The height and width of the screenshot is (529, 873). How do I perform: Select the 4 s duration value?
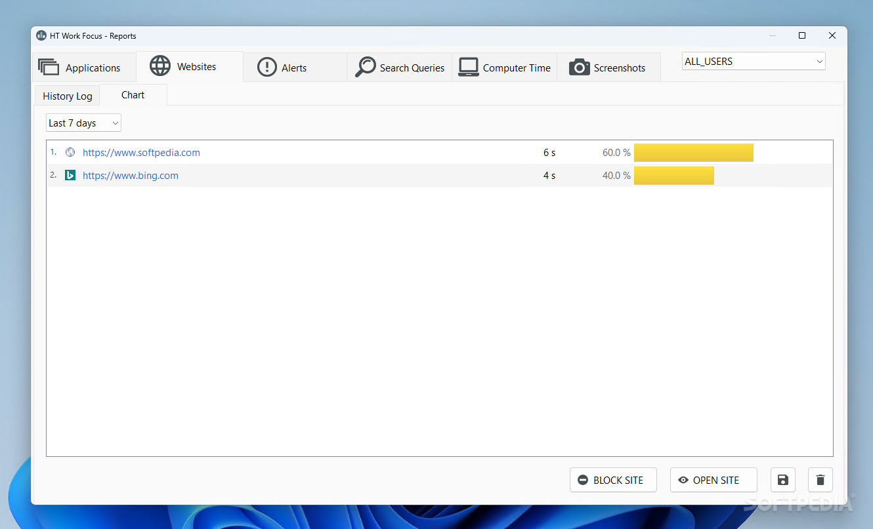pyautogui.click(x=549, y=176)
